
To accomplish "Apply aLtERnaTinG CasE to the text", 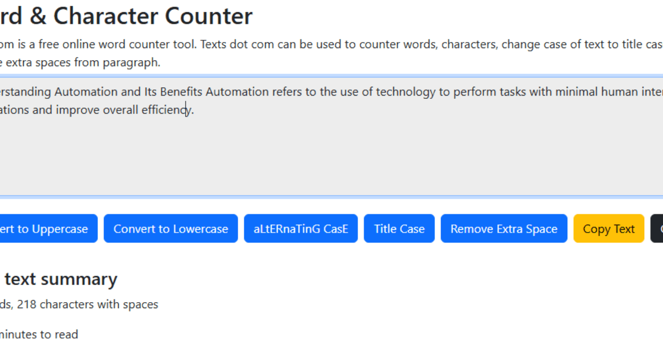I will 301,229.
